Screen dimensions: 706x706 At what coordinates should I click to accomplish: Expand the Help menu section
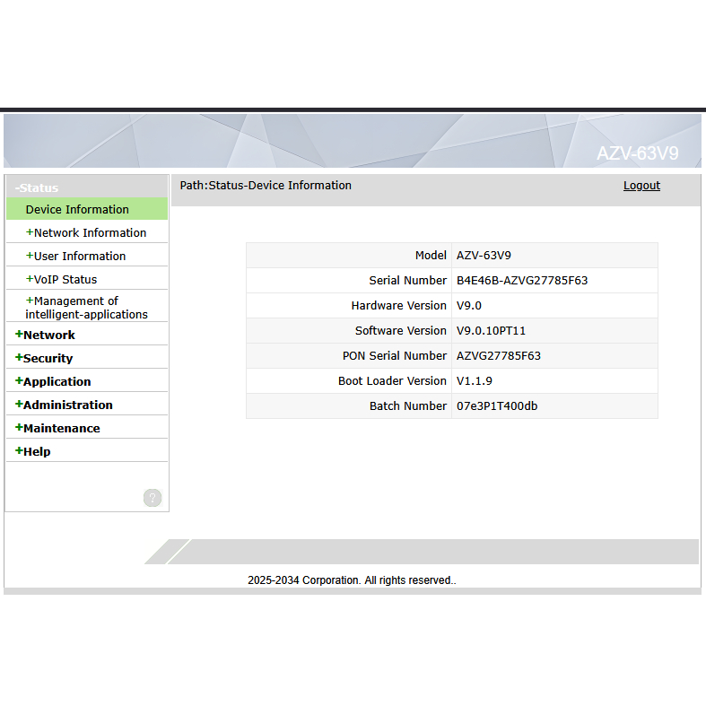35,452
